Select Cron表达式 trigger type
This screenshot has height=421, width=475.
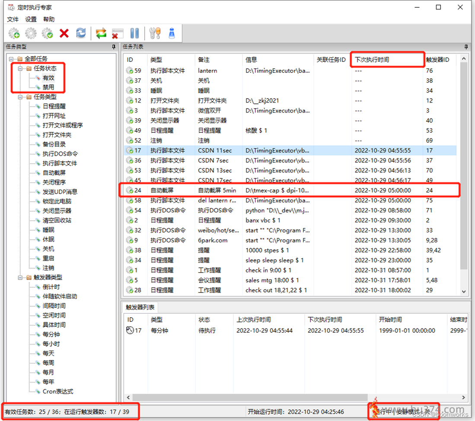click(x=58, y=391)
